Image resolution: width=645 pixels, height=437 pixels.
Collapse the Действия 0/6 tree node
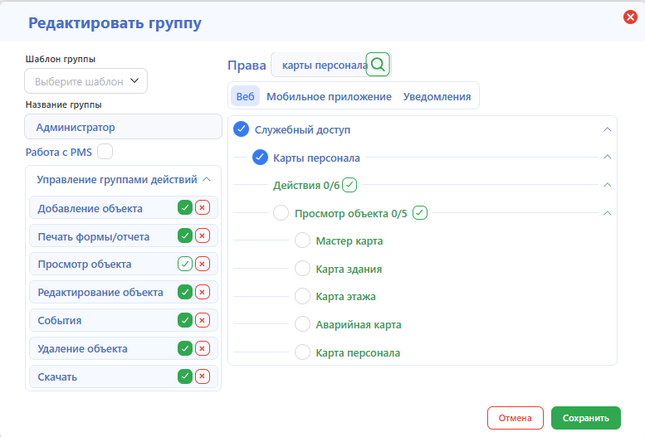(607, 185)
